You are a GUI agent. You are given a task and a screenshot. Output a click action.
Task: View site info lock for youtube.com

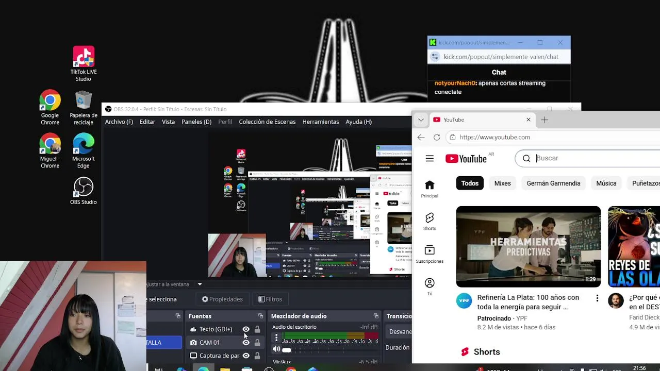point(452,137)
